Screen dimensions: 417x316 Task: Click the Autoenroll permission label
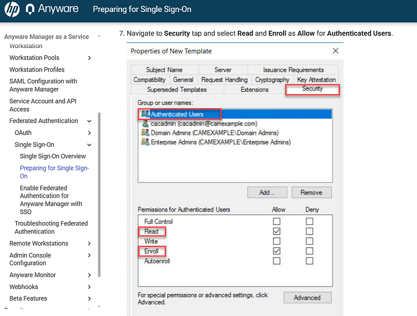click(157, 261)
